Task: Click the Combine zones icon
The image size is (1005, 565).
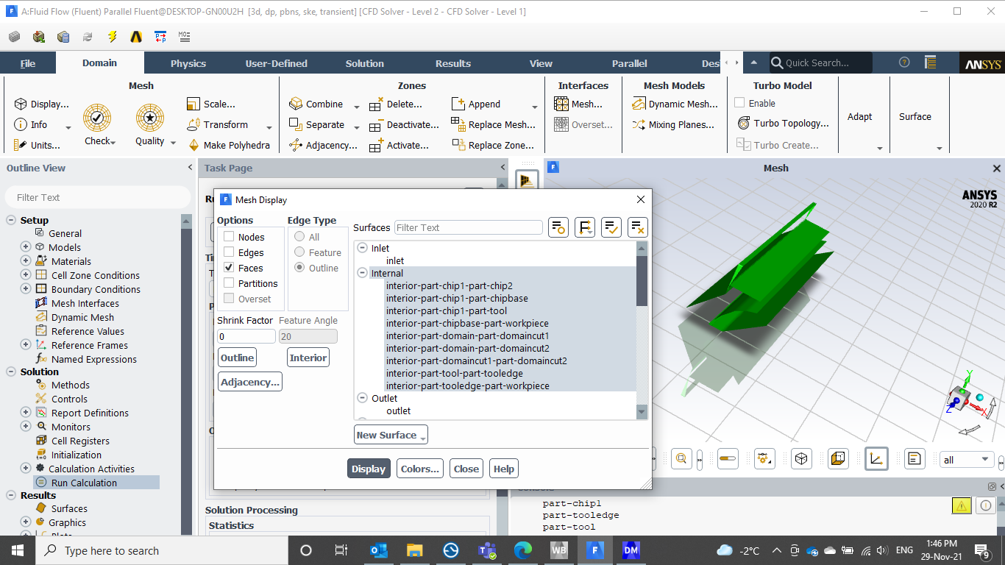Action: 296,104
